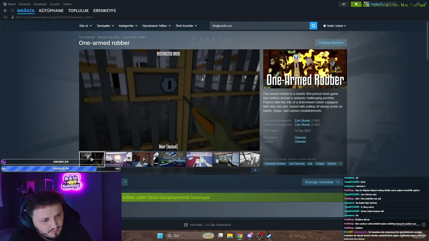429x241 pixels.
Task: Click the Mağazada ara search field
Action: tap(260, 26)
